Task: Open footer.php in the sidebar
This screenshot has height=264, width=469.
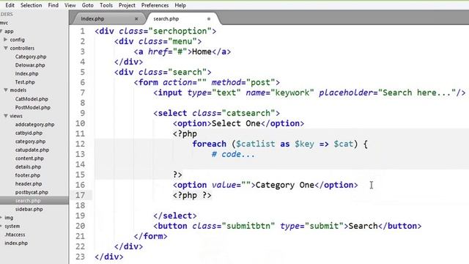Action: point(28,175)
